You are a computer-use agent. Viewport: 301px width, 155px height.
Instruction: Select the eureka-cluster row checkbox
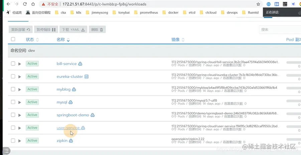click(13, 76)
